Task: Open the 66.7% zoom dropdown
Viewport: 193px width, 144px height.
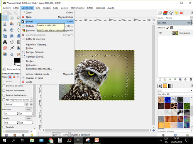Action: pyautogui.click(x=69, y=135)
